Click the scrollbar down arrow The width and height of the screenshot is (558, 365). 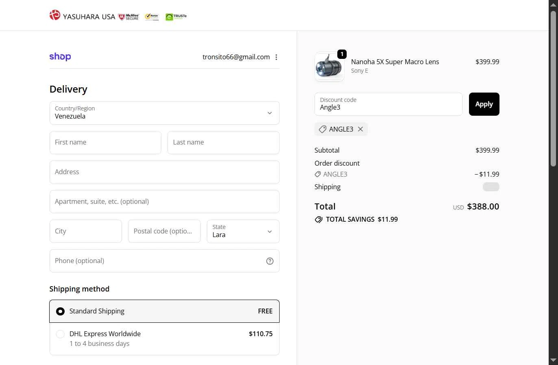pos(553,361)
